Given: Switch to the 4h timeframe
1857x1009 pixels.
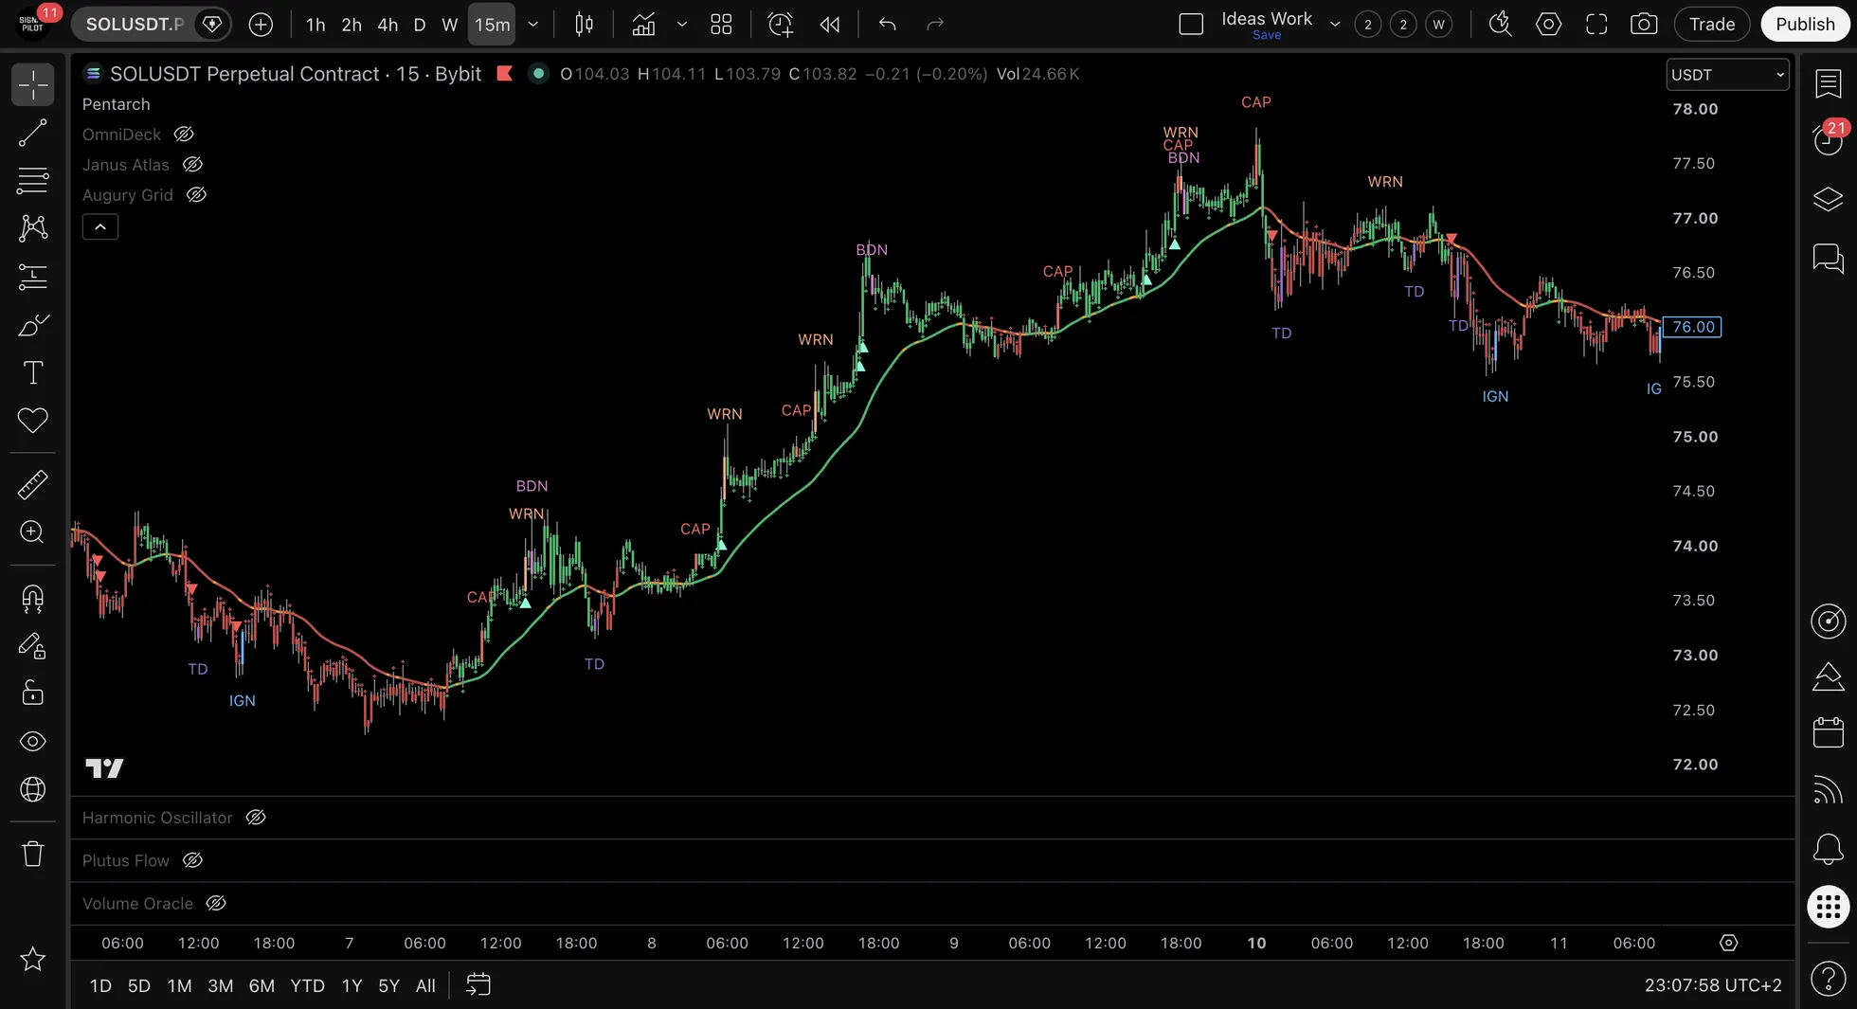Looking at the screenshot, I should (388, 25).
